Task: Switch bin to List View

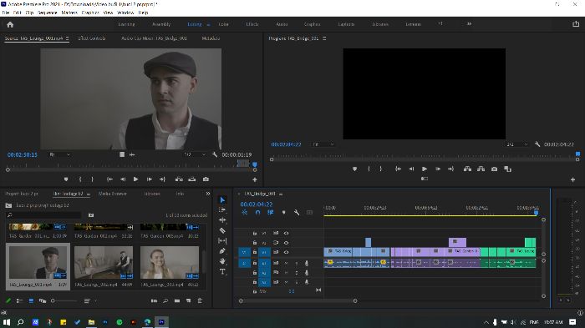Action: [x=20, y=300]
